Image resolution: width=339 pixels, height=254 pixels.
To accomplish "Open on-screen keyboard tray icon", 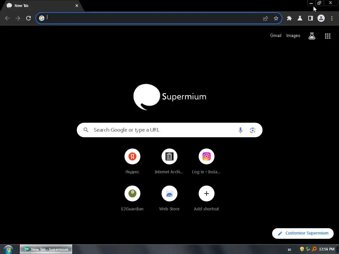I will (289, 249).
